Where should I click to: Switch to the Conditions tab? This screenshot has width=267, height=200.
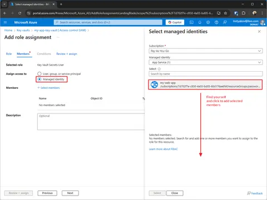point(44,54)
